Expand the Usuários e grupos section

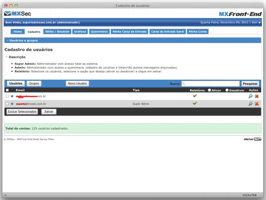21,41
